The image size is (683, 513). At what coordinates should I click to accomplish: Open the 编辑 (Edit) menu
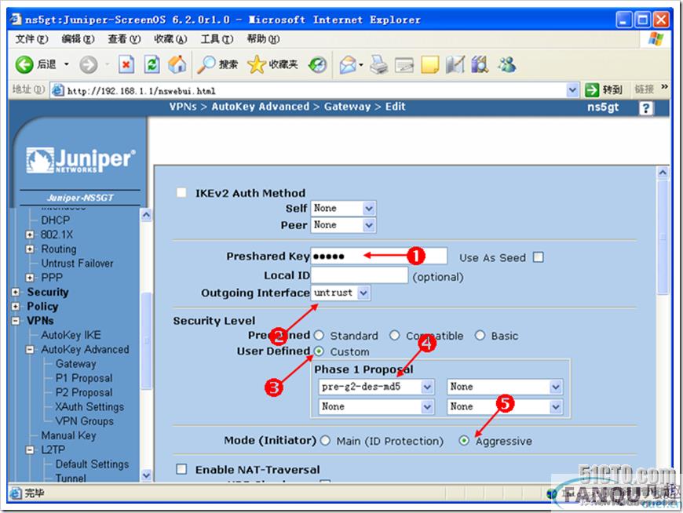78,39
